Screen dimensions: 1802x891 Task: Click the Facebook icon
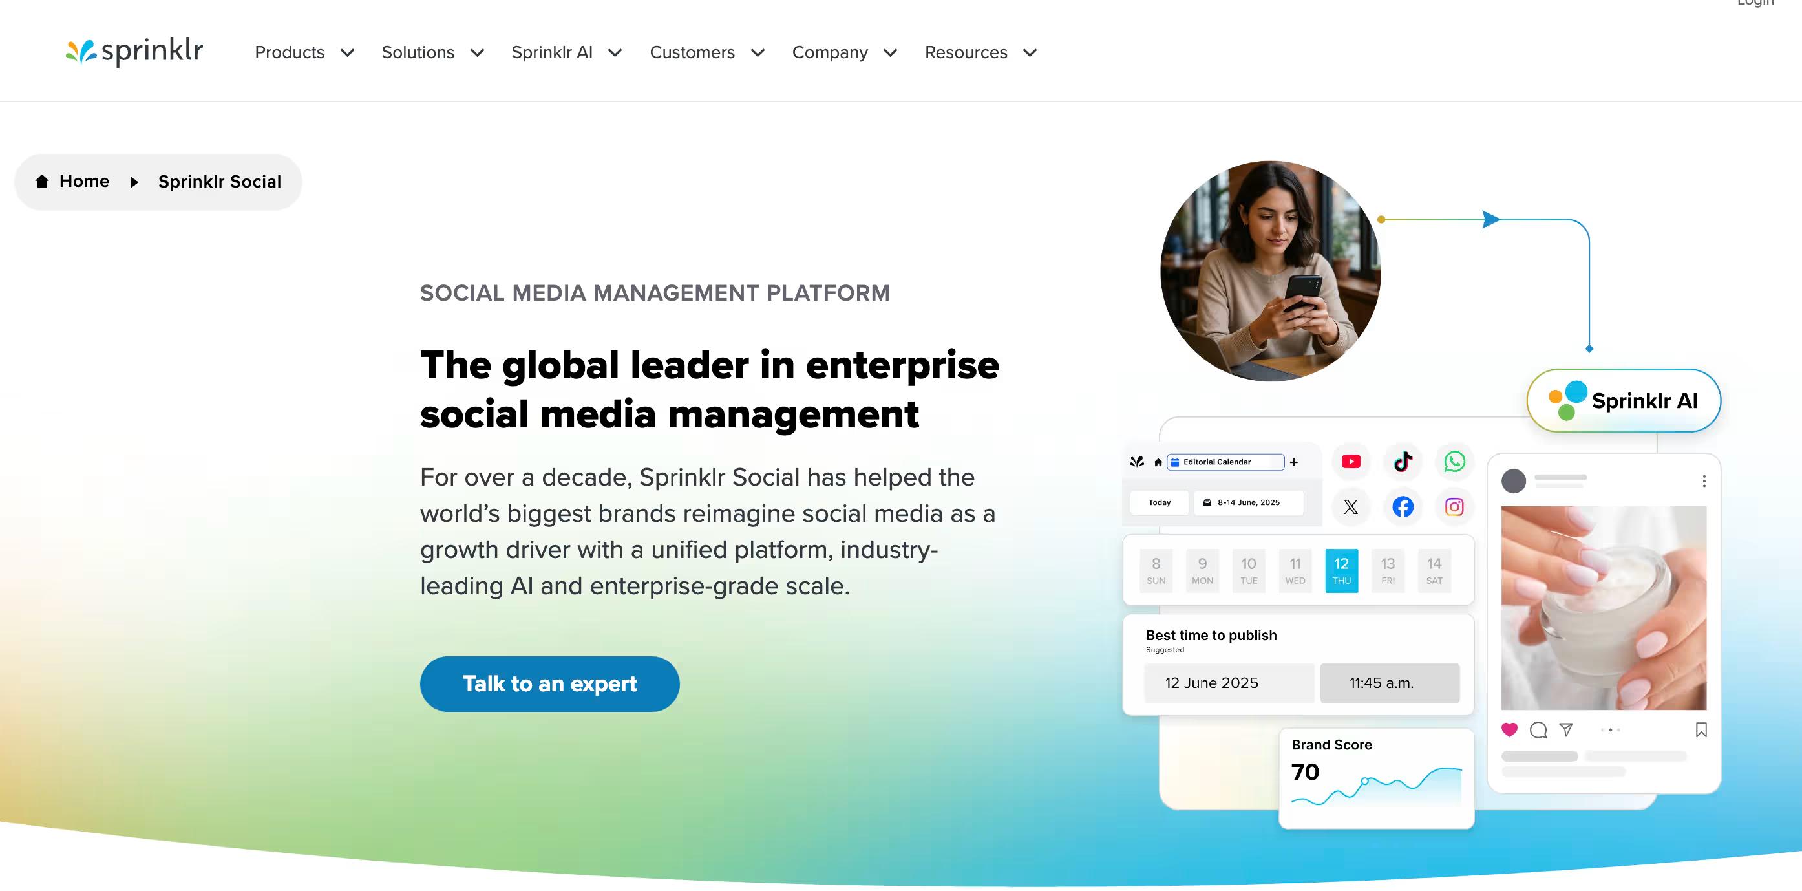coord(1403,507)
